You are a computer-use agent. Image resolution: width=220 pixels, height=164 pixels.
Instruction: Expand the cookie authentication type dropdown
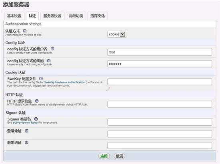click(x=116, y=34)
